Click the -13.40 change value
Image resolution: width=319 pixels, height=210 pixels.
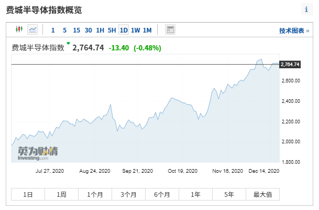119,48
